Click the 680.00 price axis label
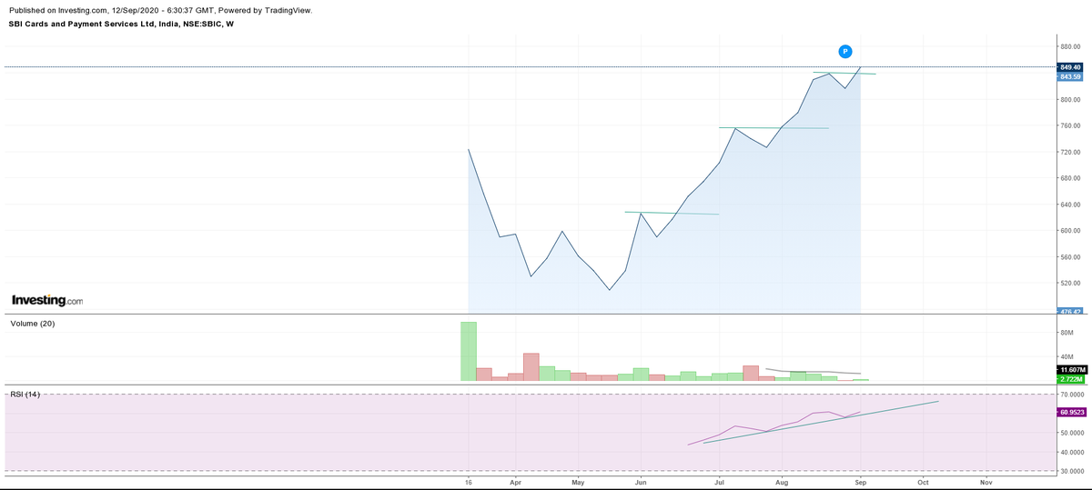The image size is (1092, 490). point(1070,178)
